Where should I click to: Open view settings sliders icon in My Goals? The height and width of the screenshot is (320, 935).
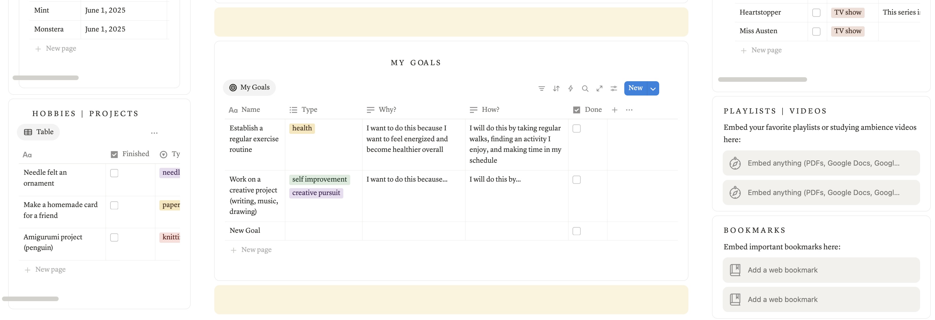pos(614,89)
